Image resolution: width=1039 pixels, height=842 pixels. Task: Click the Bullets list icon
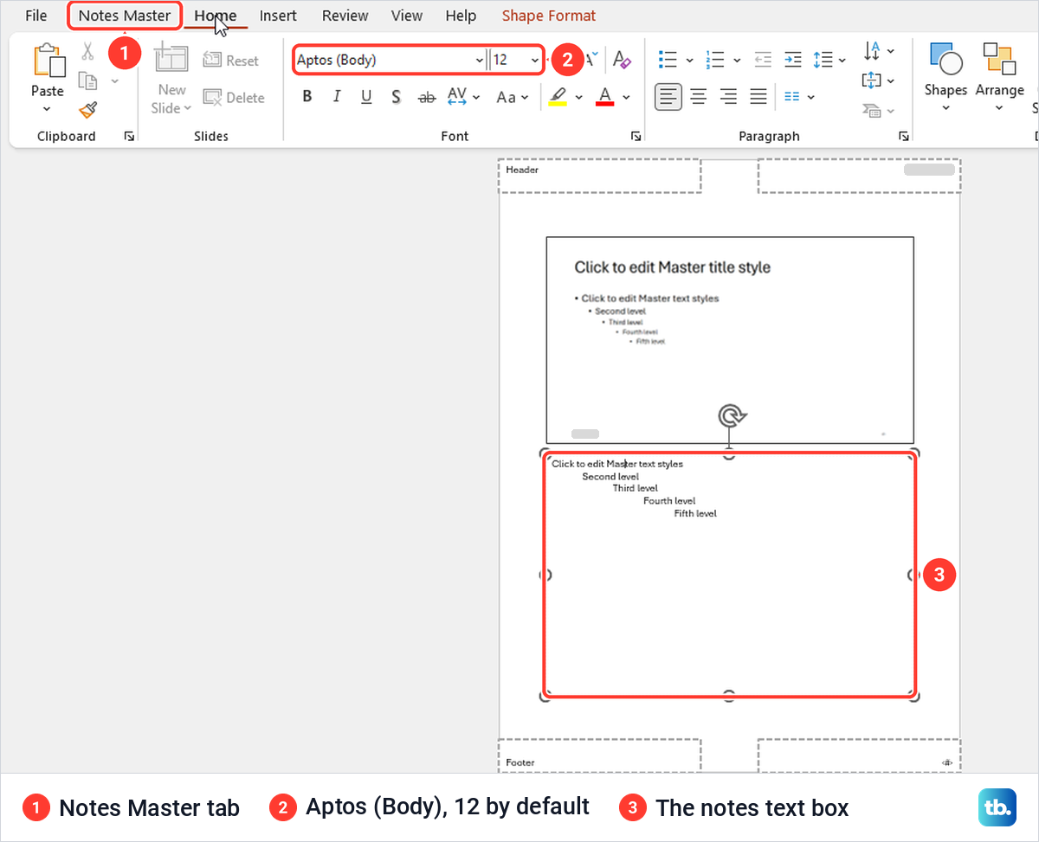point(668,60)
